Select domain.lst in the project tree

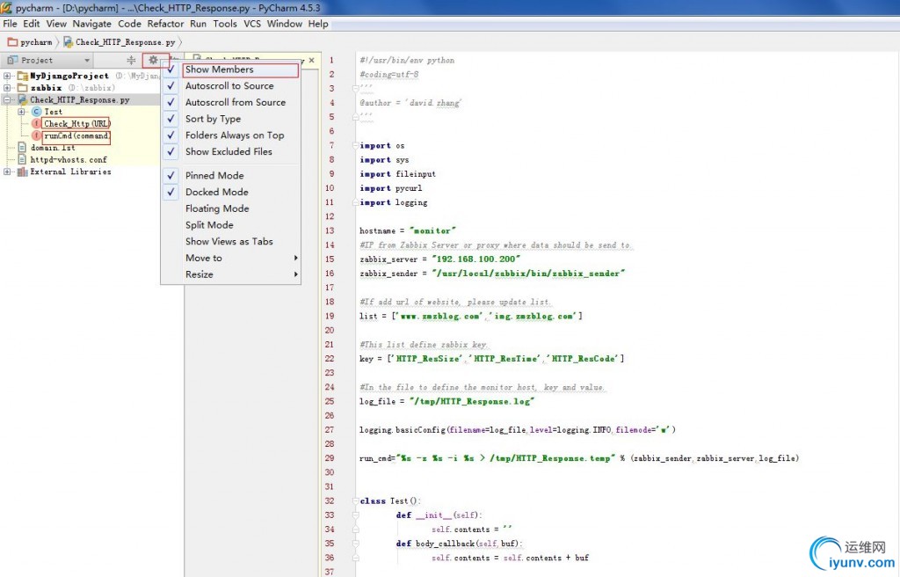point(53,148)
